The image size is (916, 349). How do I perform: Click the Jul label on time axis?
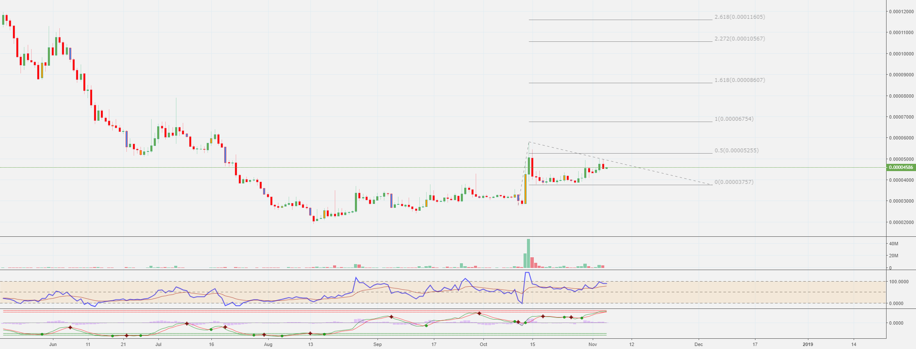coord(158,344)
